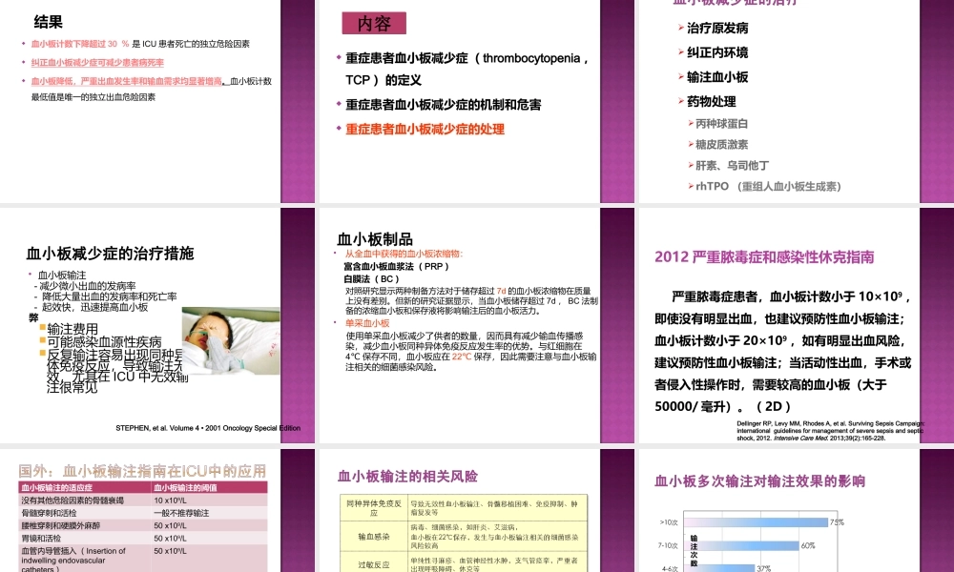Click the arrow marker before 治疗原发病

click(680, 29)
